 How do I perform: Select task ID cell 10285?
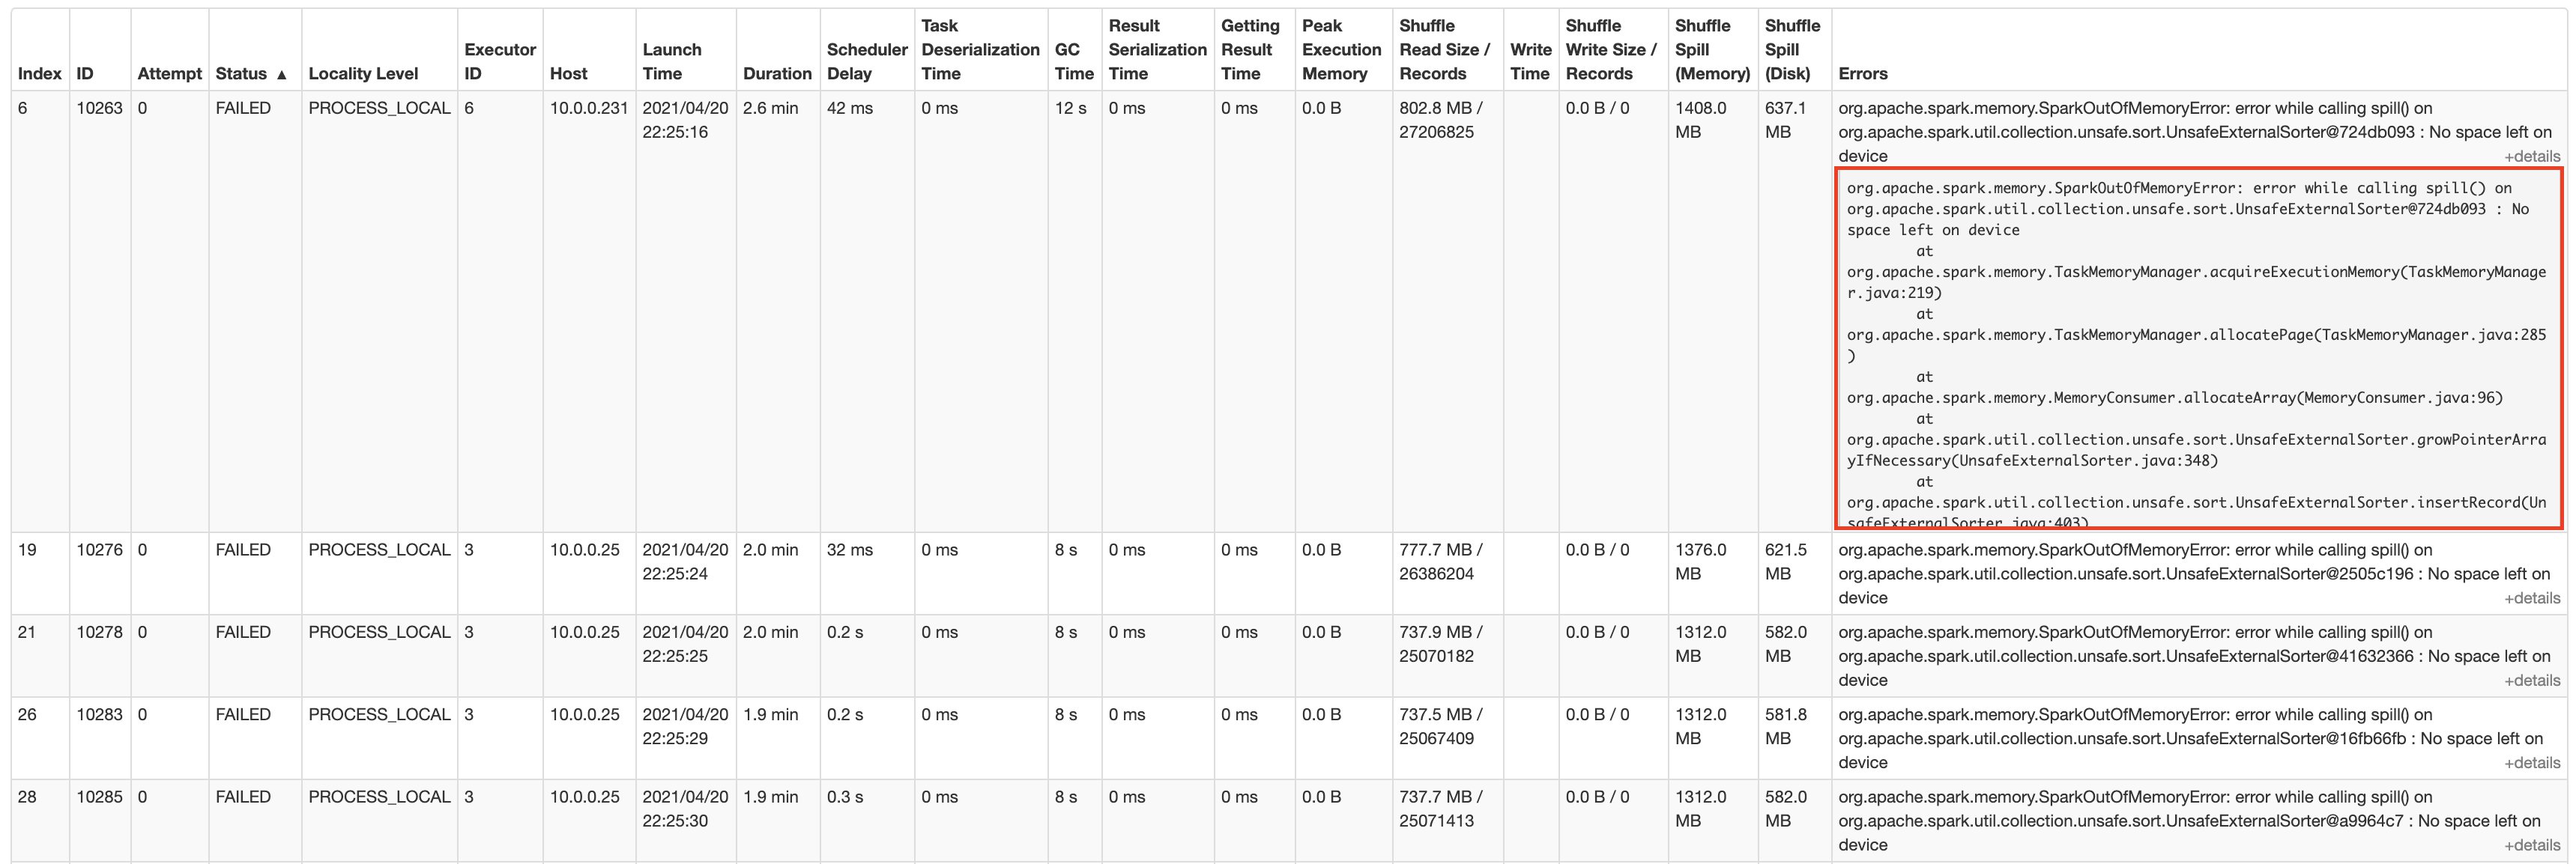(x=100, y=797)
